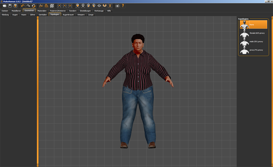Open the Einstellungen tab

[85, 11]
